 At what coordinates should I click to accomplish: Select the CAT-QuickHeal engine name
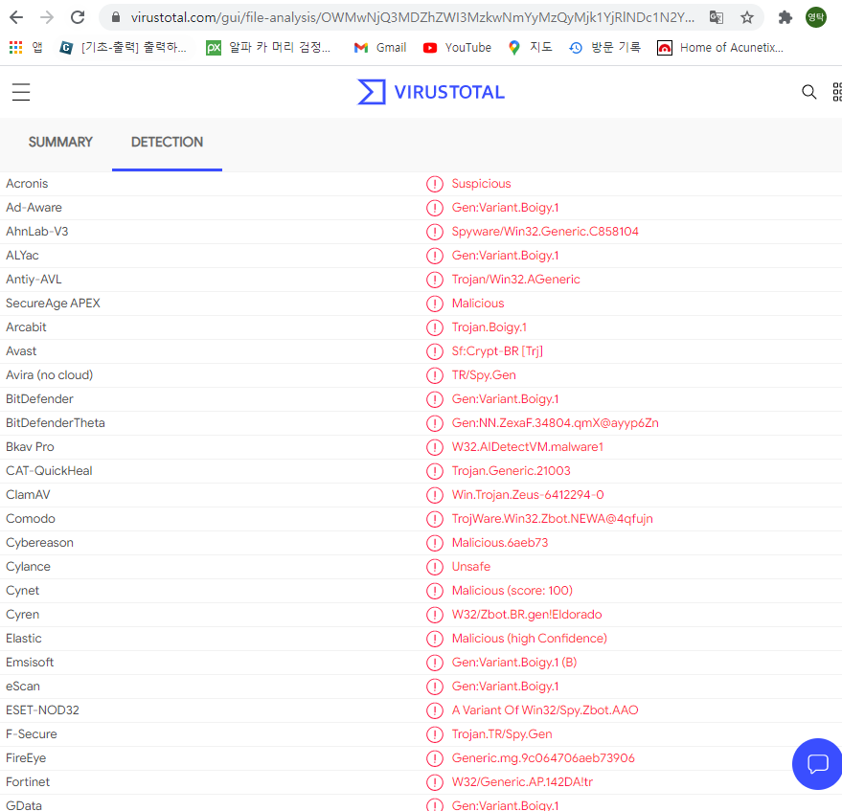point(49,471)
